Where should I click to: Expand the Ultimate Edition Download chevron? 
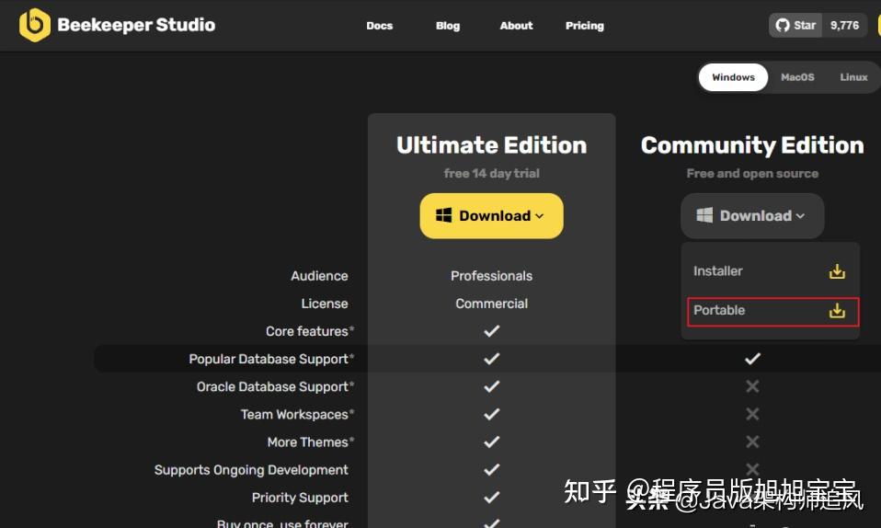pos(540,216)
